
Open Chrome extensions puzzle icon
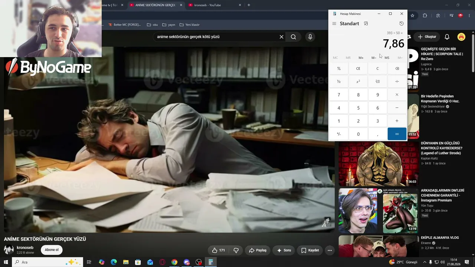point(425,16)
